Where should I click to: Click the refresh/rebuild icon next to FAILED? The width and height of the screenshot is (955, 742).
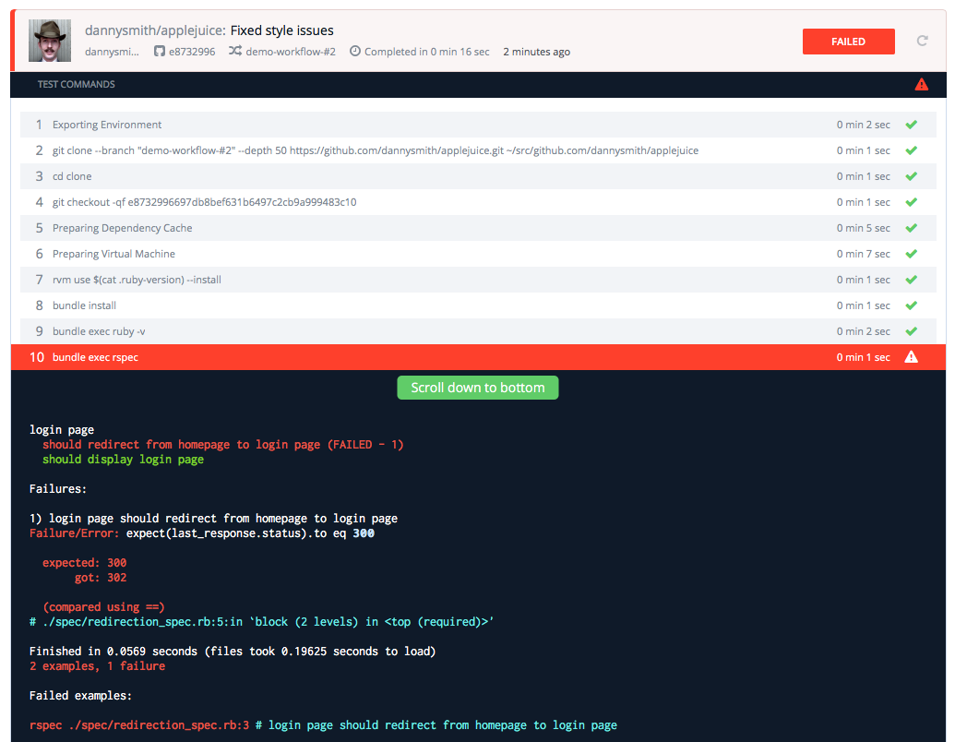click(922, 41)
